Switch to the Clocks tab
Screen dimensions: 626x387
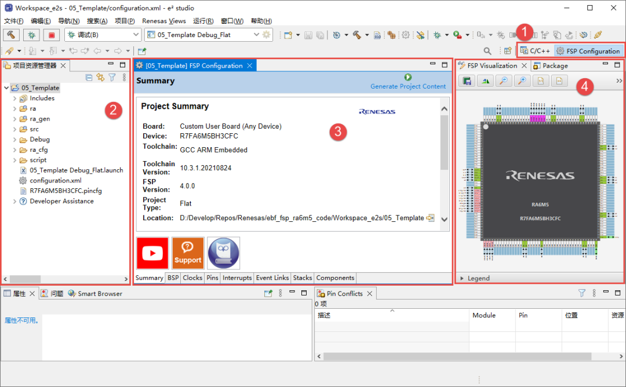point(192,278)
